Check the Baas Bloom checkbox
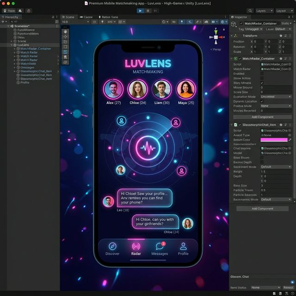The width and height of the screenshot is (296, 296). click(262, 158)
